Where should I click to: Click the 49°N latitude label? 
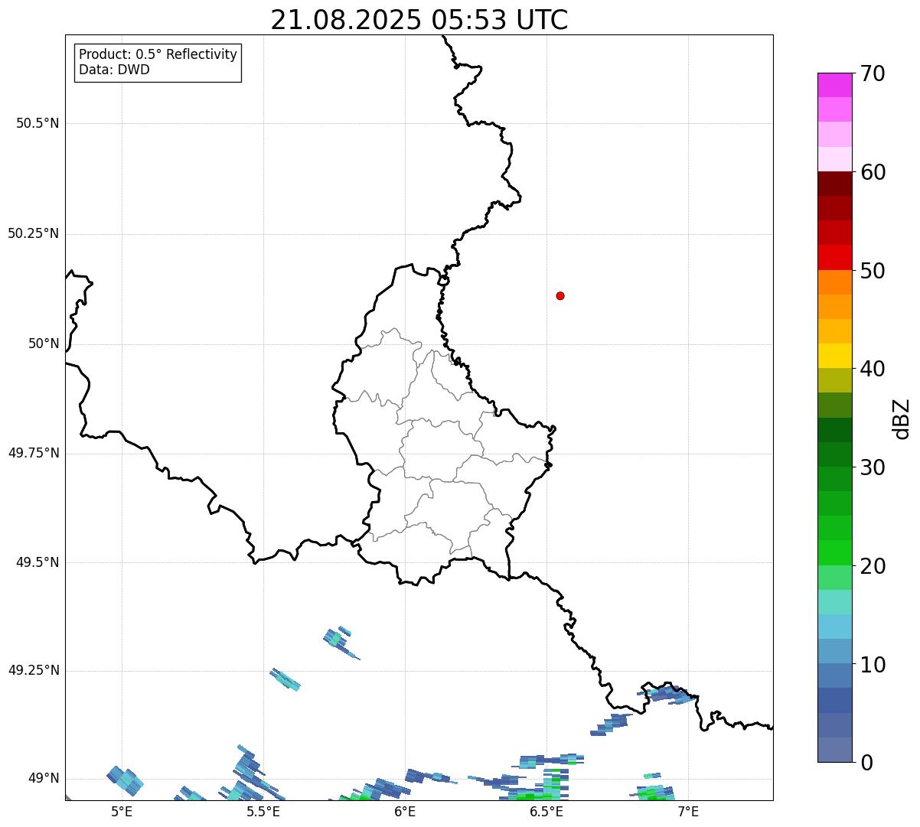(x=44, y=778)
